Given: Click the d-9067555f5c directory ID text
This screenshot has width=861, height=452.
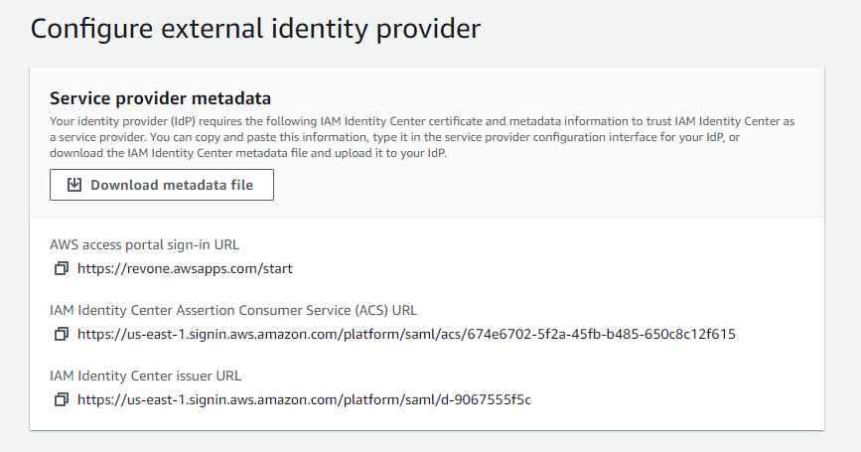Looking at the screenshot, I should coord(486,399).
